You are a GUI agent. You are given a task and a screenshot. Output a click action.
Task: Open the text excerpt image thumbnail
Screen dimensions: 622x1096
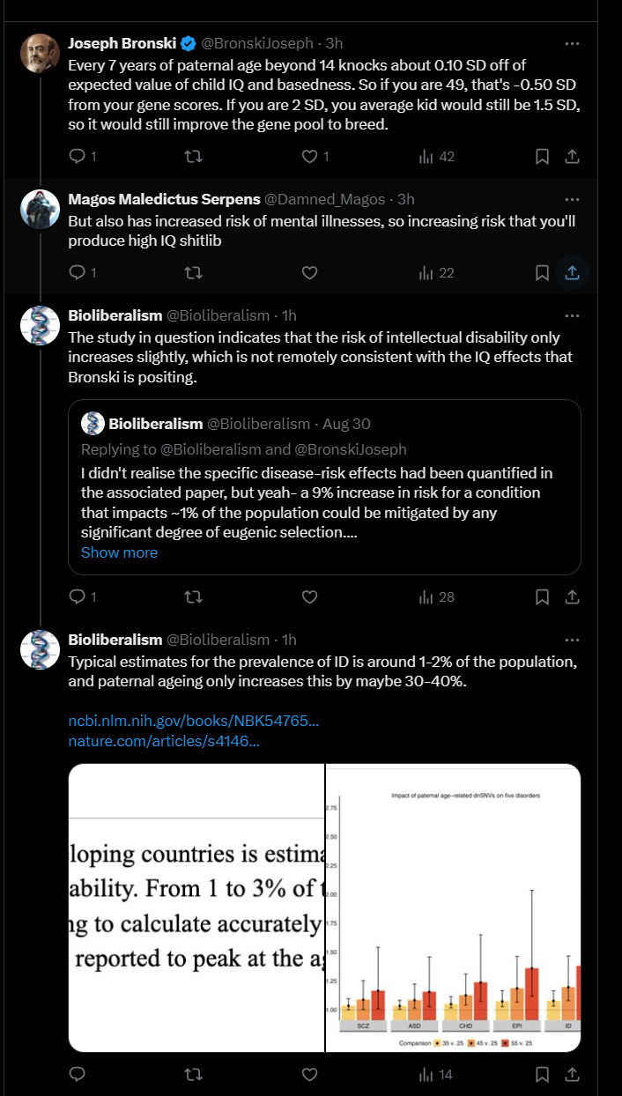(196, 907)
